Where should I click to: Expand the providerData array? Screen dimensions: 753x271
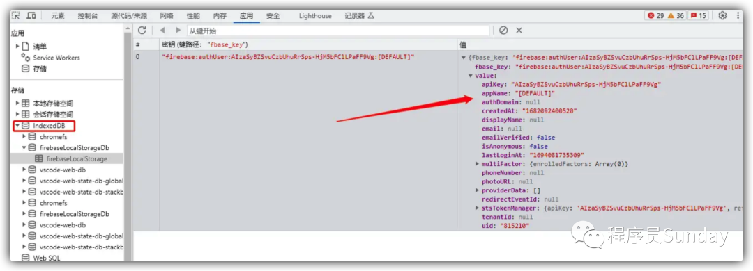(x=478, y=190)
